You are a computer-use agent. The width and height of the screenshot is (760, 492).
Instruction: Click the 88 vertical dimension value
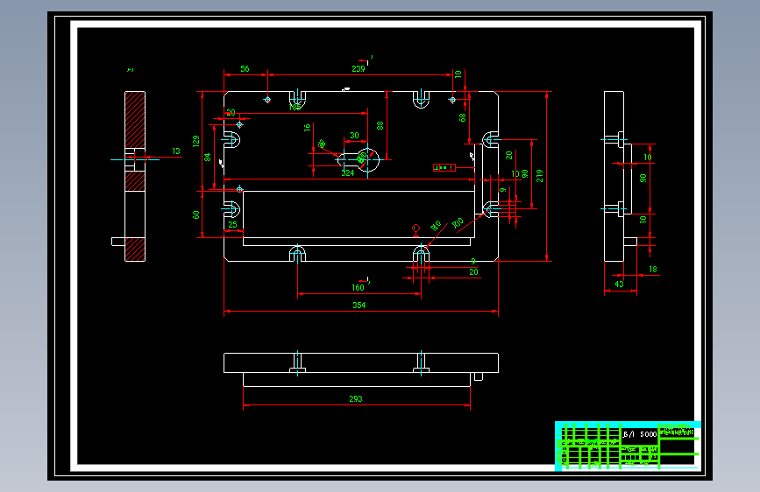tap(380, 125)
